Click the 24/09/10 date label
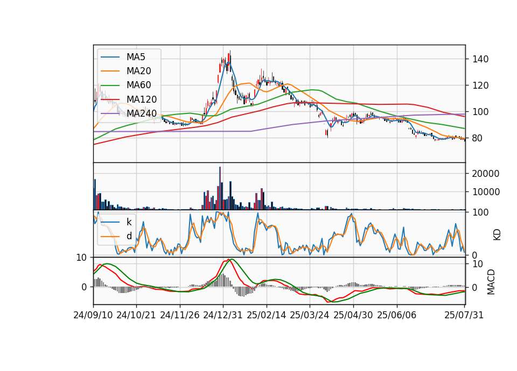517x371 pixels. pyautogui.click(x=93, y=315)
